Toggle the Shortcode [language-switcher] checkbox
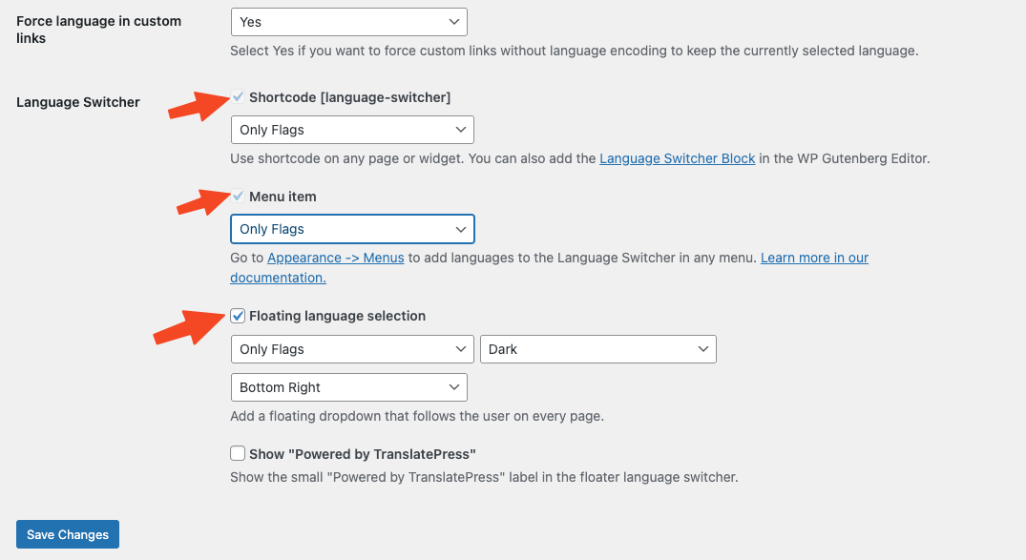 238,96
